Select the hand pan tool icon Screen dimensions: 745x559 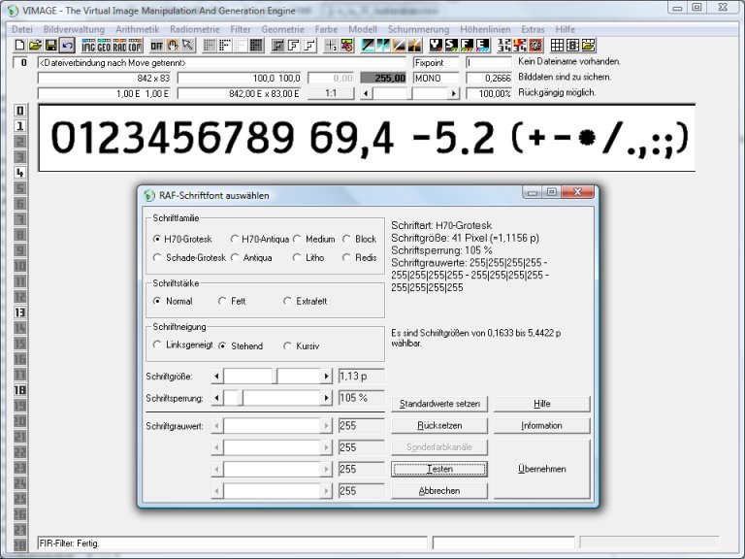point(172,46)
